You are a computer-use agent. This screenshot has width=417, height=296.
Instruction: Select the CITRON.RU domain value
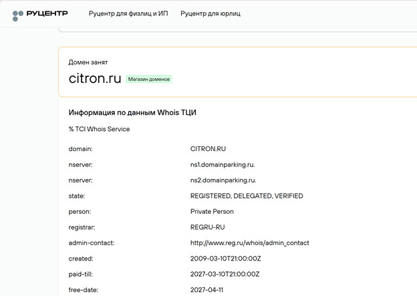[x=208, y=148]
